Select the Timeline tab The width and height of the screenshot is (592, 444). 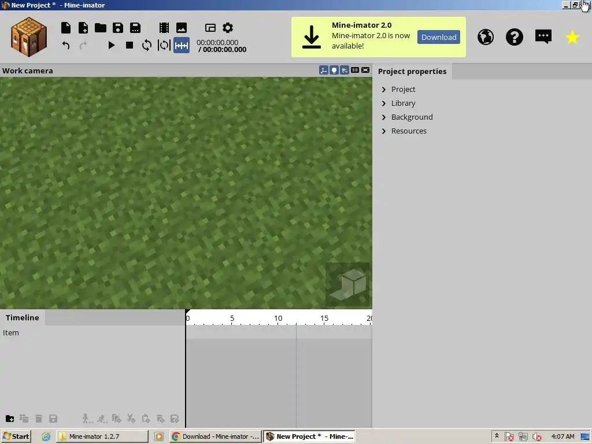(23, 317)
